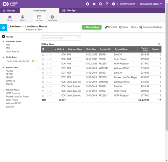View 1006 HDMI Projector record eye icon
168x162 pixels.
(50, 64)
